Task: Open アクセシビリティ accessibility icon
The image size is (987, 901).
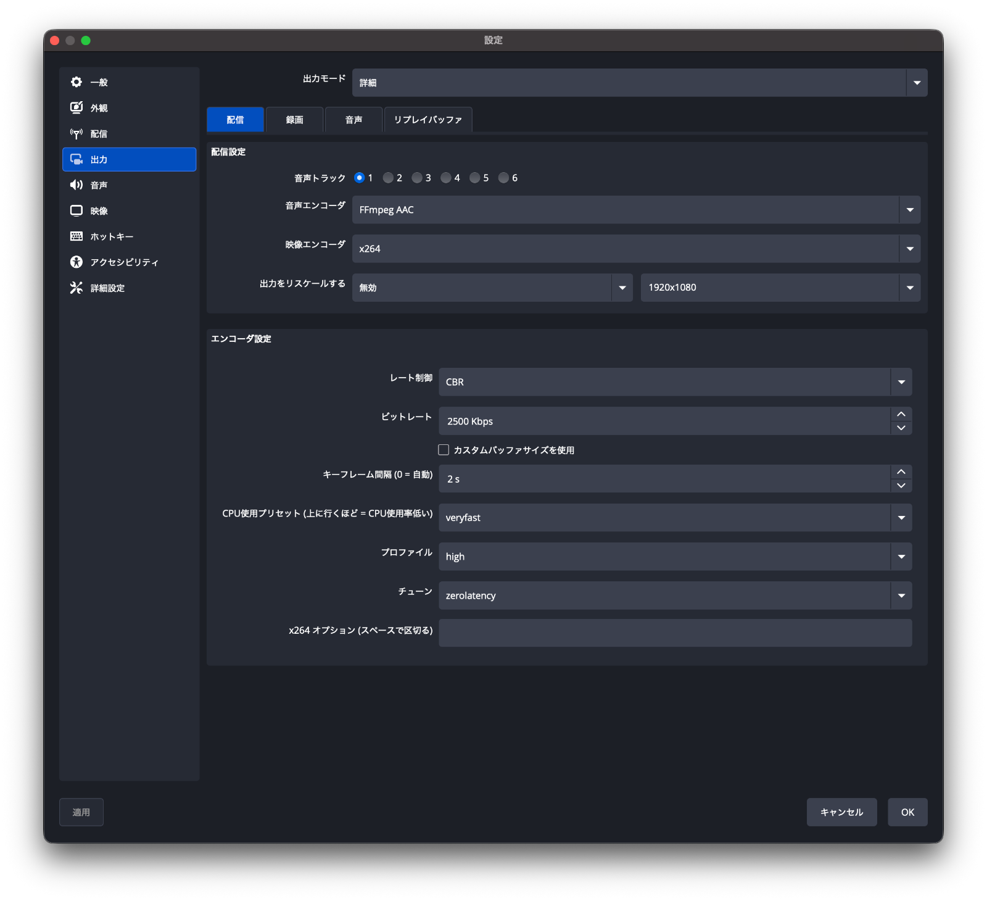Action: [76, 262]
